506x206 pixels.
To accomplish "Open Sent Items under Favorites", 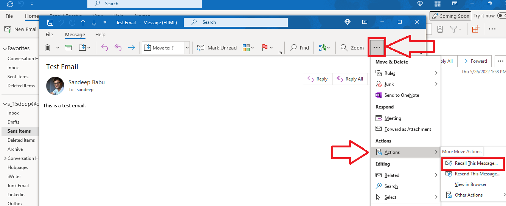I will (x=18, y=77).
